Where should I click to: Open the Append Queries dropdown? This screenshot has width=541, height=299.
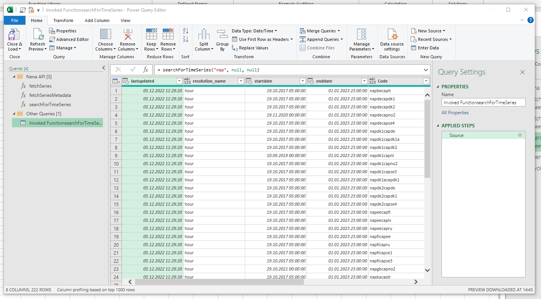click(321, 39)
